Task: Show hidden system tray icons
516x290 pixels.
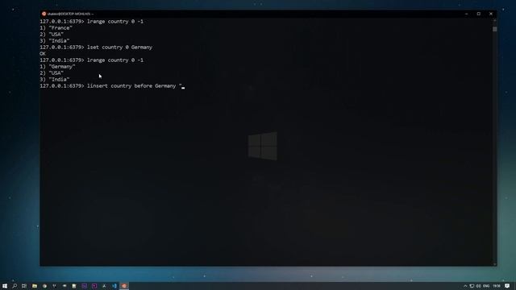Action: coord(465,286)
